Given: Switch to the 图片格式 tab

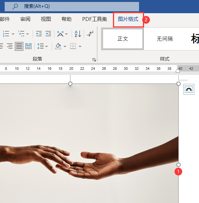Looking at the screenshot, I should 128,19.
